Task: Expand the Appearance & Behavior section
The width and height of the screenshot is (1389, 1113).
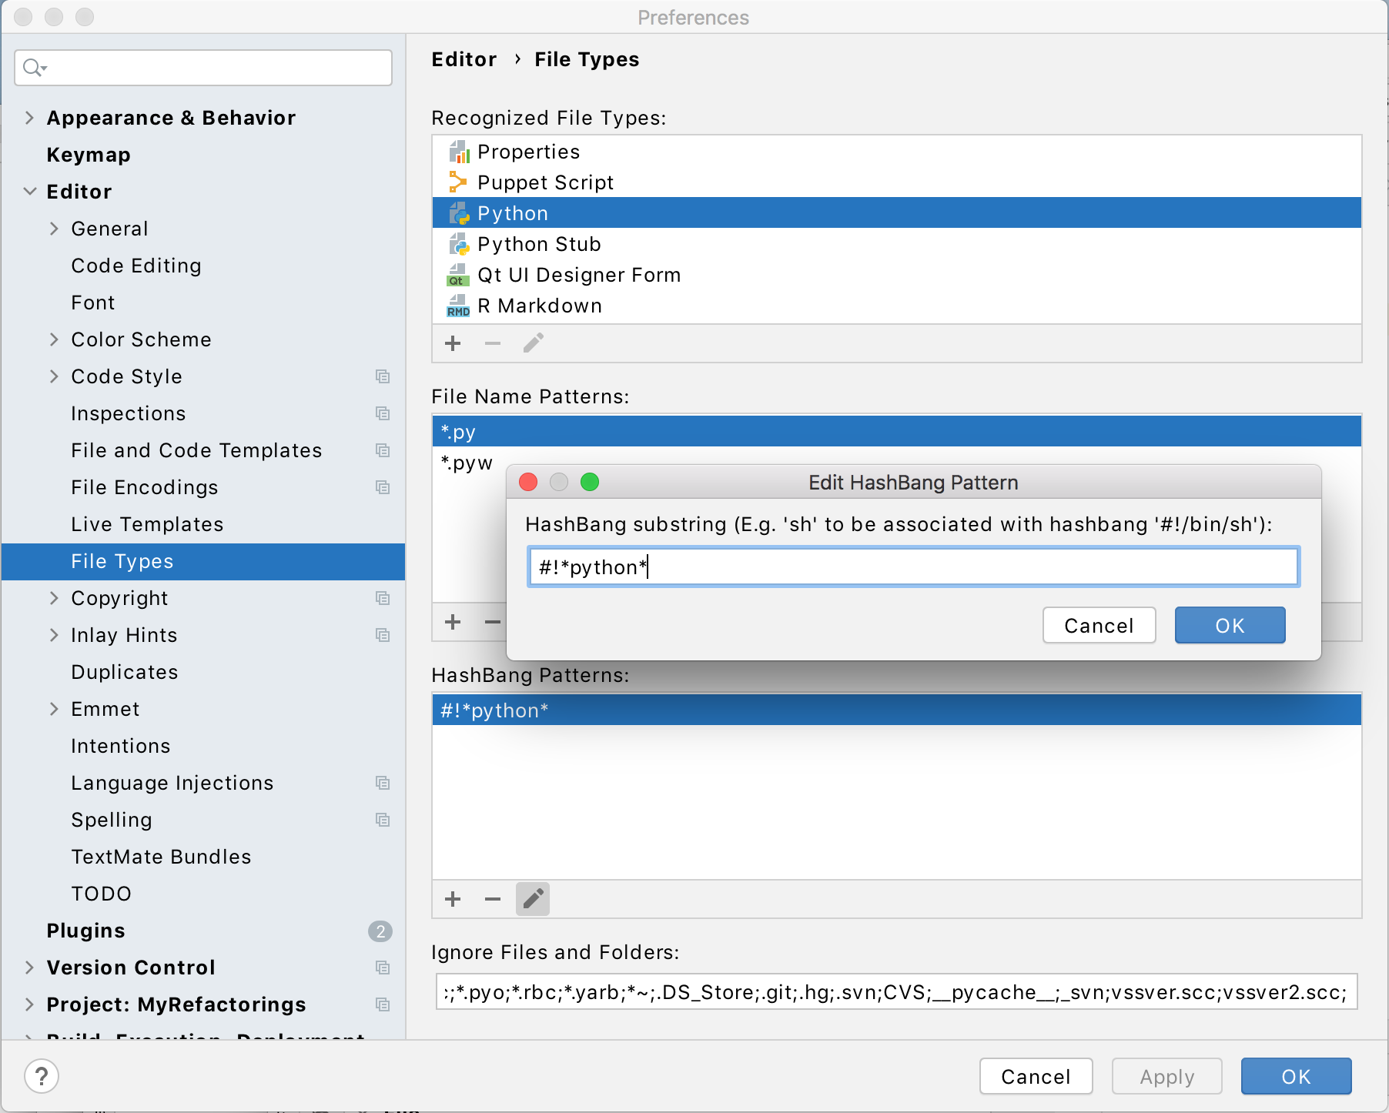Action: [30, 118]
